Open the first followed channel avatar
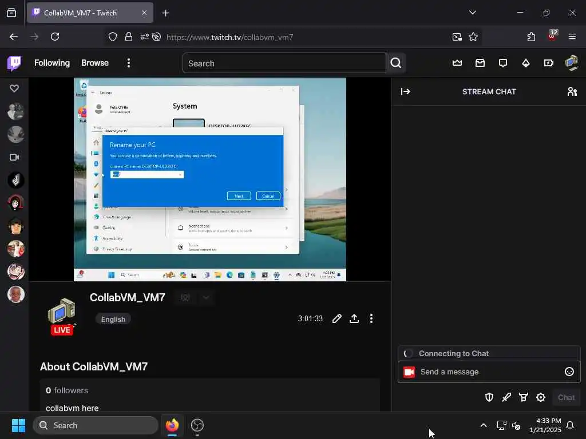This screenshot has height=439, width=586. [x=15, y=111]
